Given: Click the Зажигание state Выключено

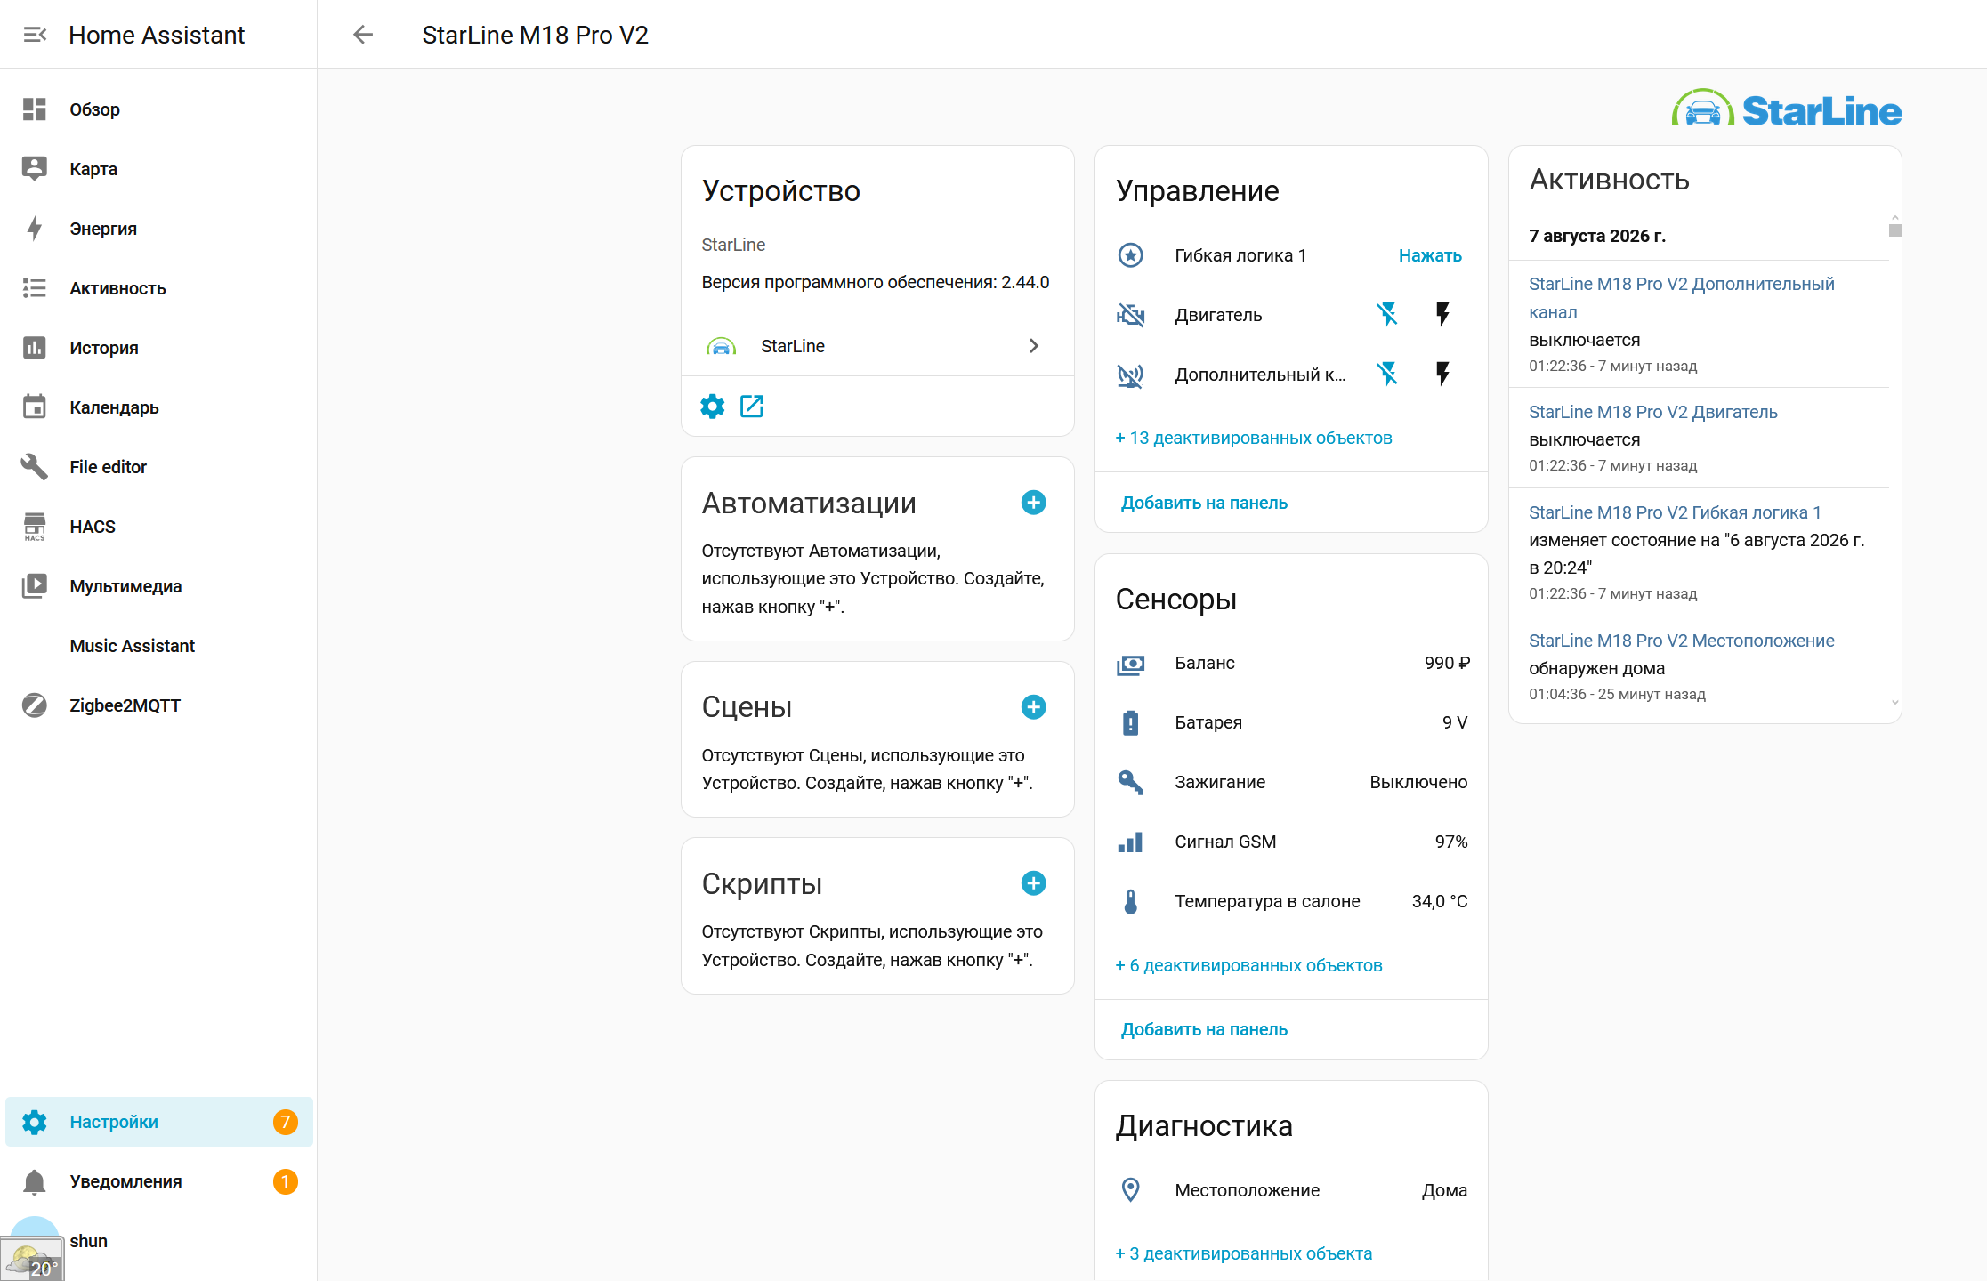Looking at the screenshot, I should [1418, 782].
